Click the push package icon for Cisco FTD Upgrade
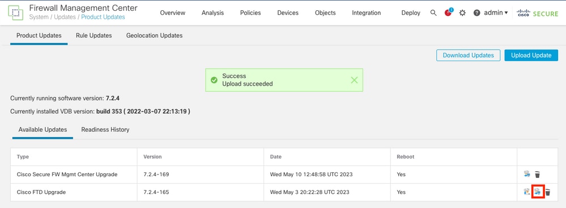This screenshot has width=566, height=208. [527, 192]
